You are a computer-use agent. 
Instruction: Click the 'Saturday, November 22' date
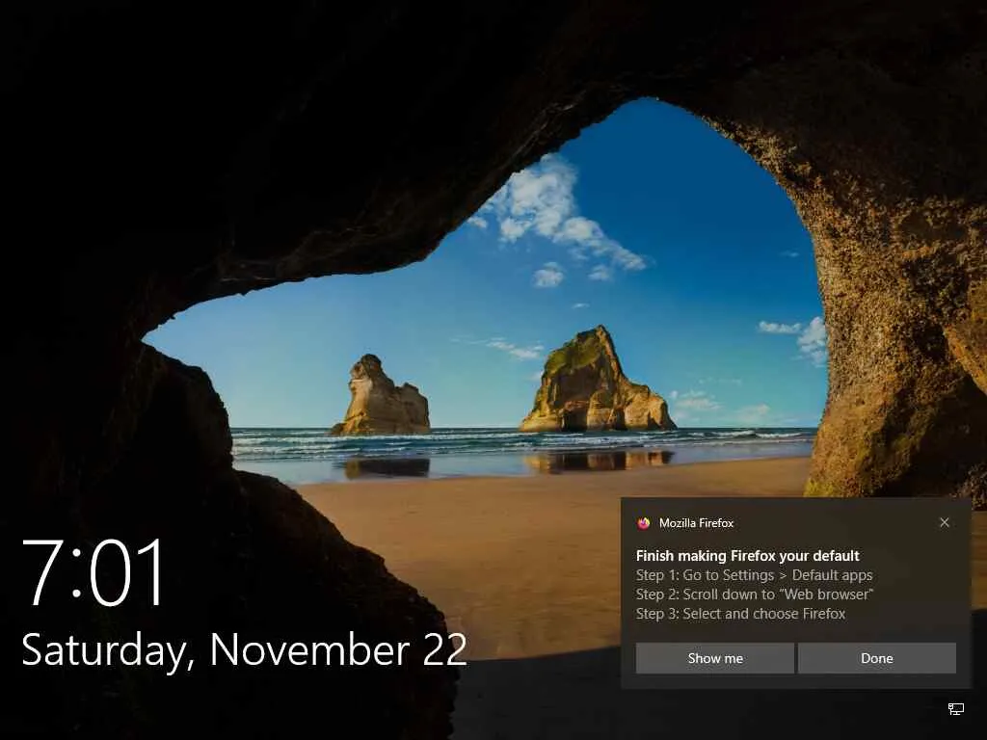click(x=244, y=650)
